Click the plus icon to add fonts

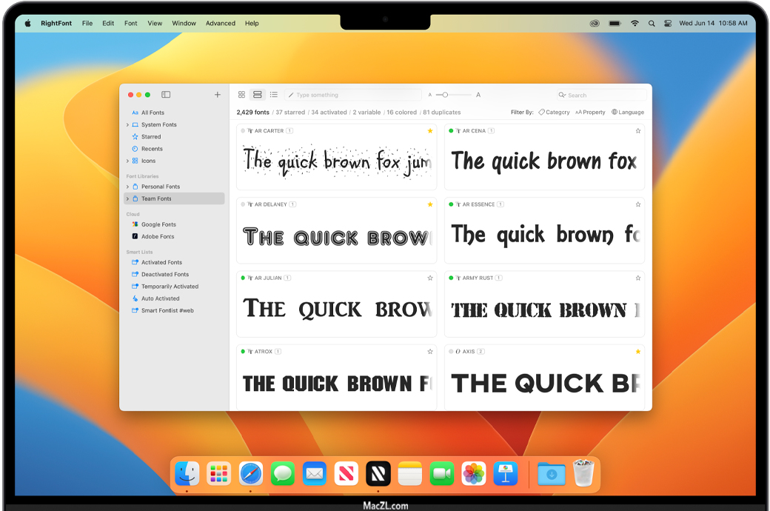pyautogui.click(x=217, y=95)
